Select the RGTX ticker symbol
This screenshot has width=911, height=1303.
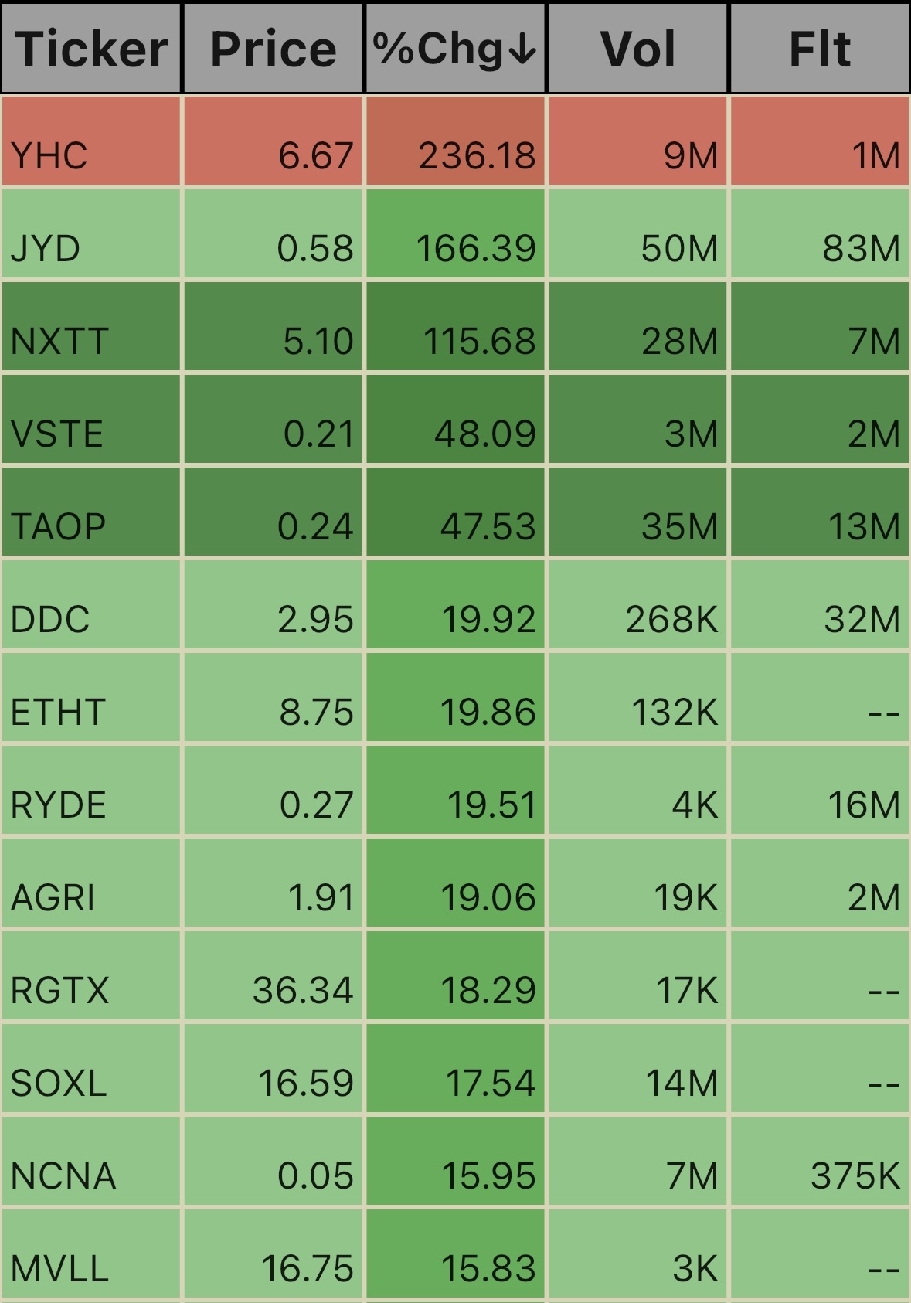[x=59, y=990]
